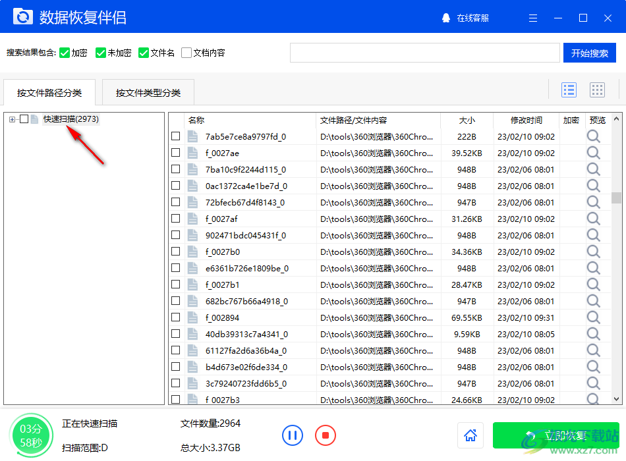
Task: Enable the 文档内容 search option
Action: (x=186, y=53)
